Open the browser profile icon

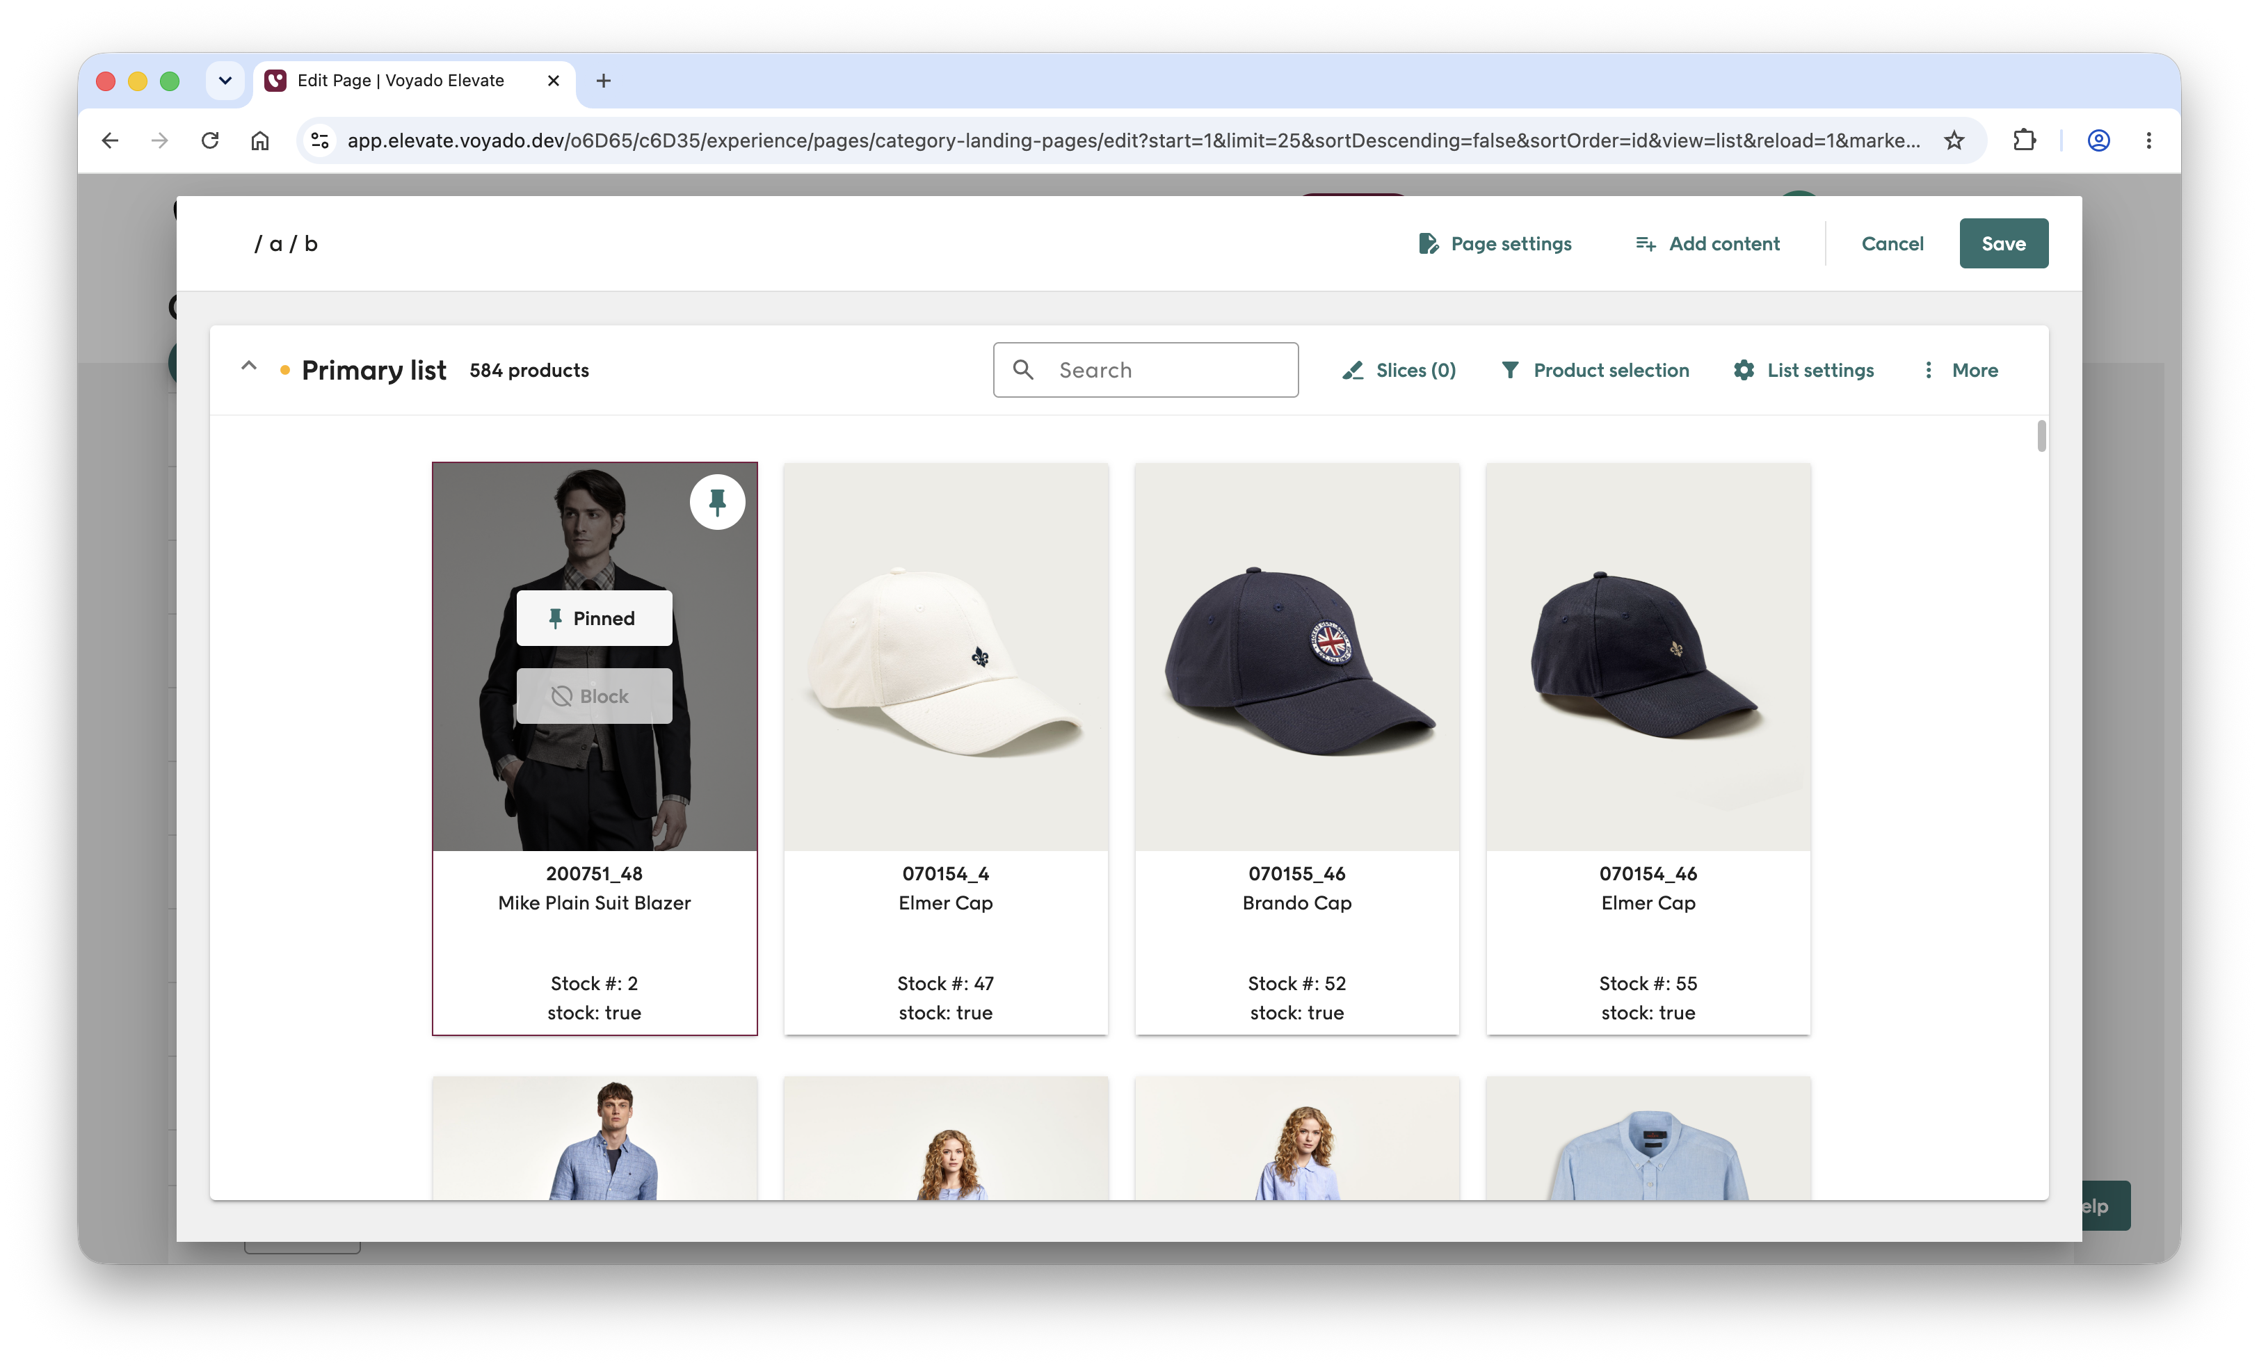click(2098, 140)
